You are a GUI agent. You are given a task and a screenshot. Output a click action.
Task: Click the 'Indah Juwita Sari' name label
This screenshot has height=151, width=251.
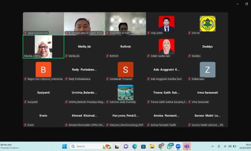(x=160, y=56)
